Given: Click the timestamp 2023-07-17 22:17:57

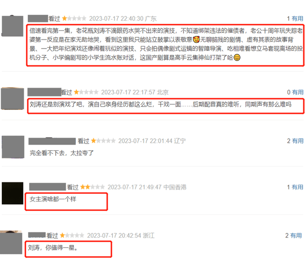Looking at the screenshot, I should pyautogui.click(x=129, y=92).
